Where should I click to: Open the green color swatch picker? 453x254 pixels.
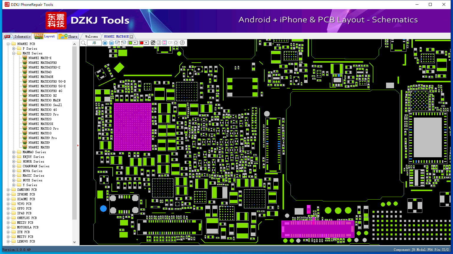pyautogui.click(x=130, y=43)
